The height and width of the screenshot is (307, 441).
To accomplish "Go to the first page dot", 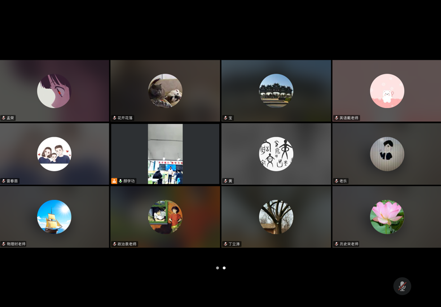I will click(x=217, y=268).
